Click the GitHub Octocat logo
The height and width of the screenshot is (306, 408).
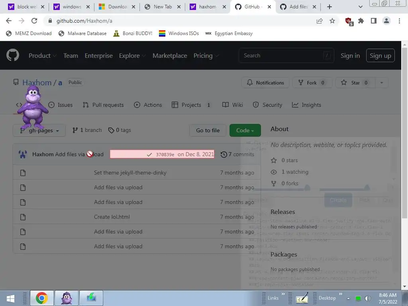tap(12, 55)
